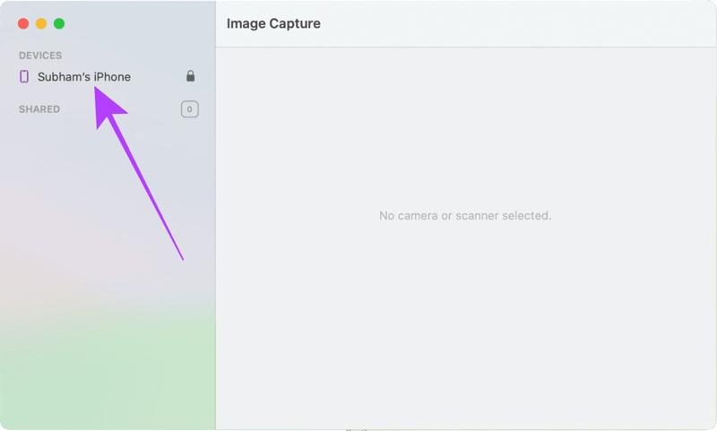Click the green-tinted area at sidebar bottom
The image size is (717, 431).
[108, 376]
